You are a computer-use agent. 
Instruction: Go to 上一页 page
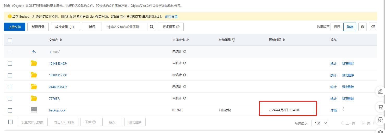(348, 123)
